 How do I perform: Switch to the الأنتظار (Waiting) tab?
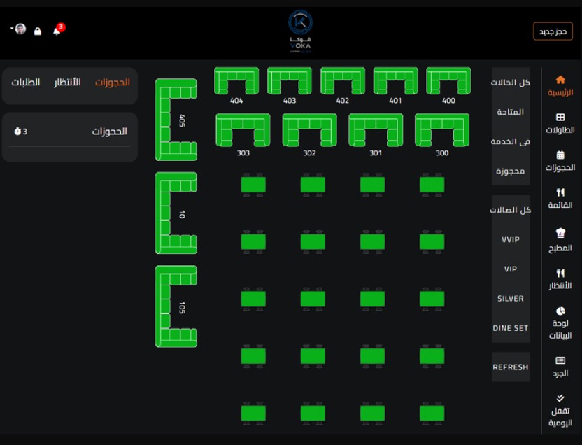[x=68, y=83]
